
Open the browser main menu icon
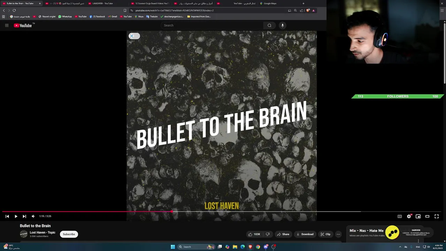point(442,10)
